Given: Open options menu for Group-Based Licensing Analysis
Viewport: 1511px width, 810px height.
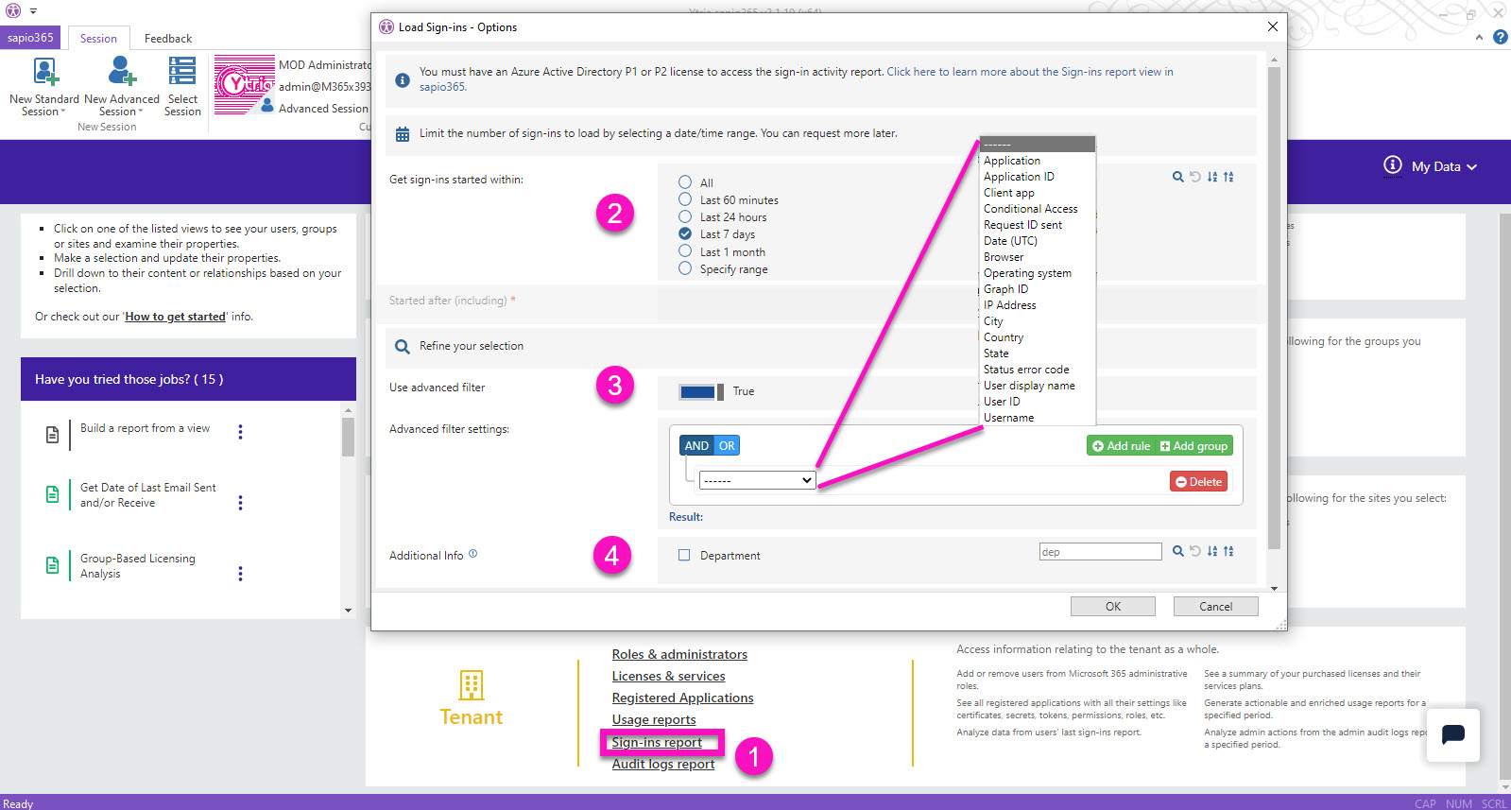Looking at the screenshot, I should point(240,574).
